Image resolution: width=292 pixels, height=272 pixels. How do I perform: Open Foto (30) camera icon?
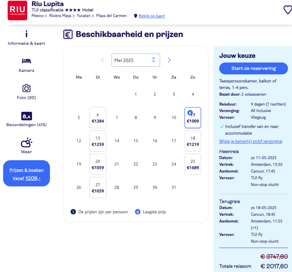[26, 88]
